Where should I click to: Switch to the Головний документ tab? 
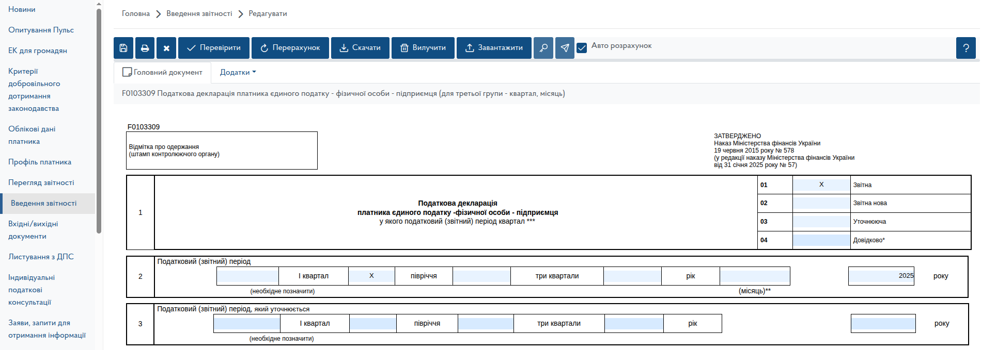point(162,73)
